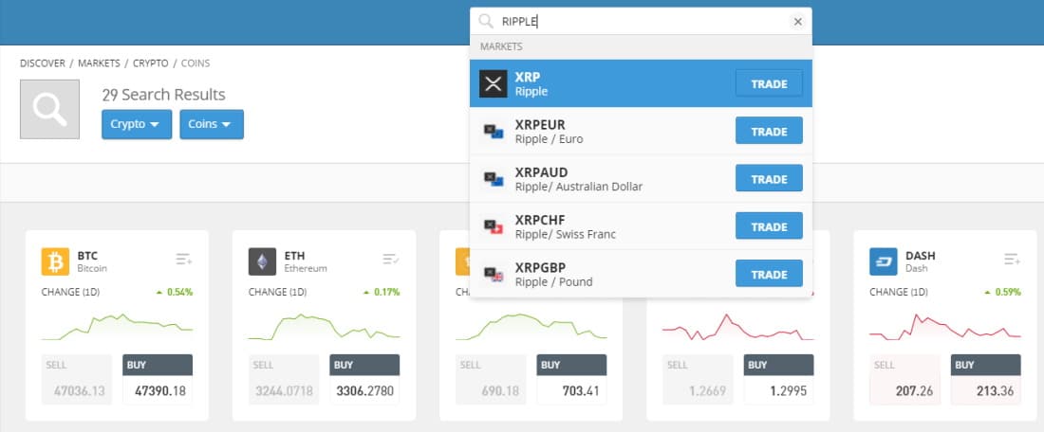Click the ETH change value 0.17%
The width and height of the screenshot is (1044, 432).
pos(387,292)
